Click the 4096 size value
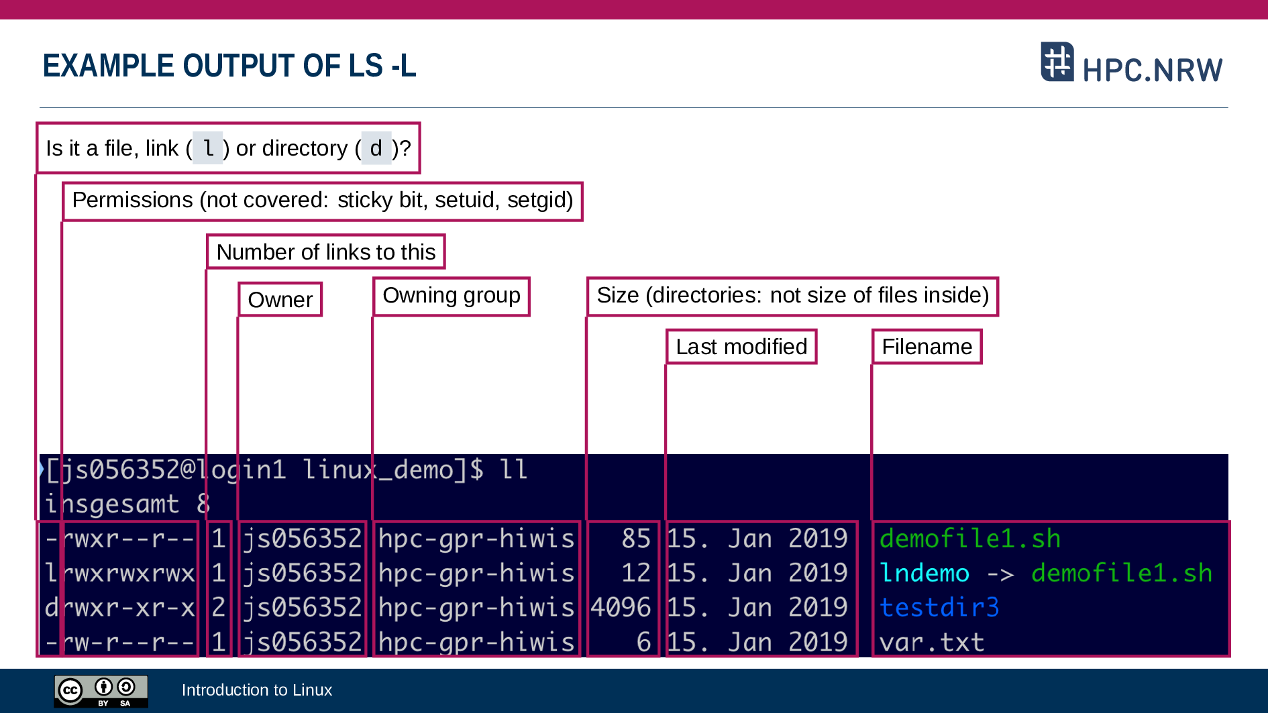Screen dimensions: 1268x713 tap(621, 608)
